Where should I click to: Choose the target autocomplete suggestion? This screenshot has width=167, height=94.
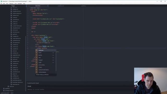46,60
